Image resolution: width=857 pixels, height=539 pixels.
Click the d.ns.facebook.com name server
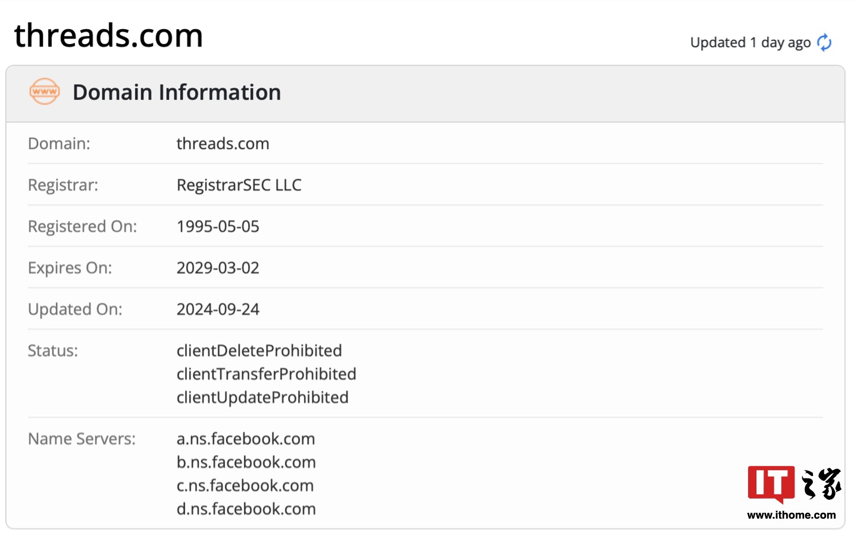pyautogui.click(x=246, y=509)
